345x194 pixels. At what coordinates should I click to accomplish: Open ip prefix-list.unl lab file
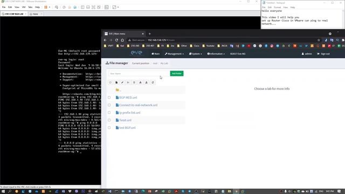(129, 113)
